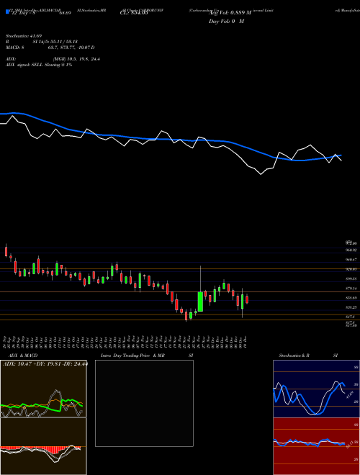Click the 41.69 label in Stochastics panel
The image size is (360, 475).
point(350,395)
